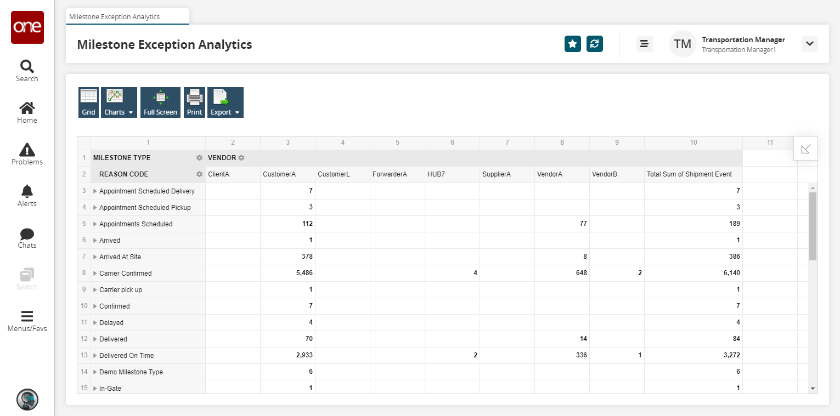Screen dimensions: 840x416
Task: Switch the pivot table to Full Screen
Action: [160, 102]
